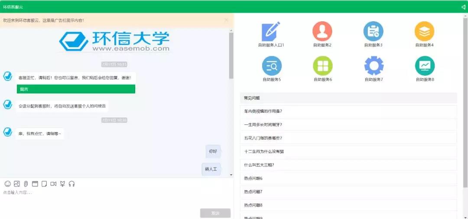
Task: Click the 发送 send button
Action: coord(215,213)
